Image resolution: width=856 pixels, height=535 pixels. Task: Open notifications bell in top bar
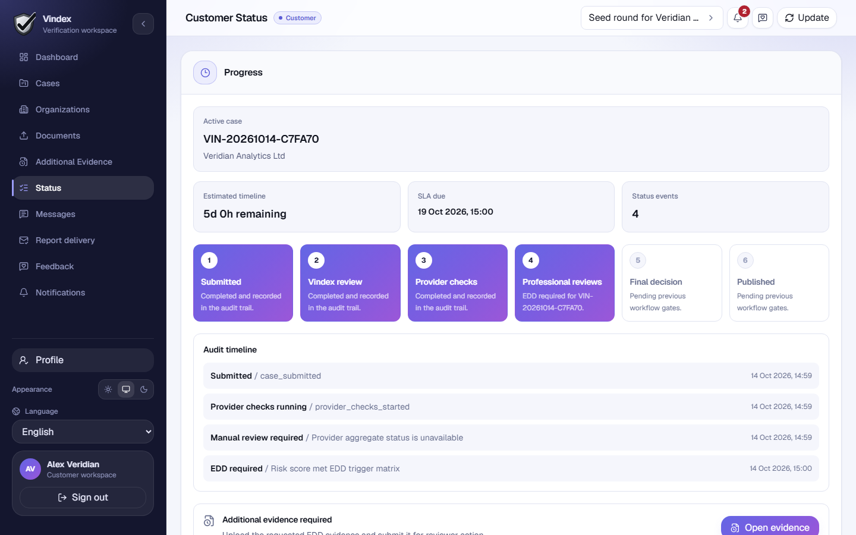pos(738,18)
